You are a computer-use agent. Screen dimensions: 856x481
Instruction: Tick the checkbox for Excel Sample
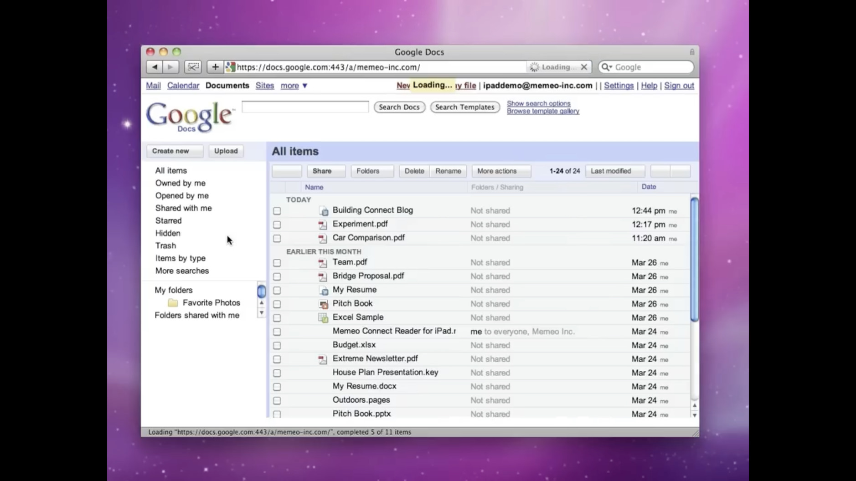[x=277, y=318]
